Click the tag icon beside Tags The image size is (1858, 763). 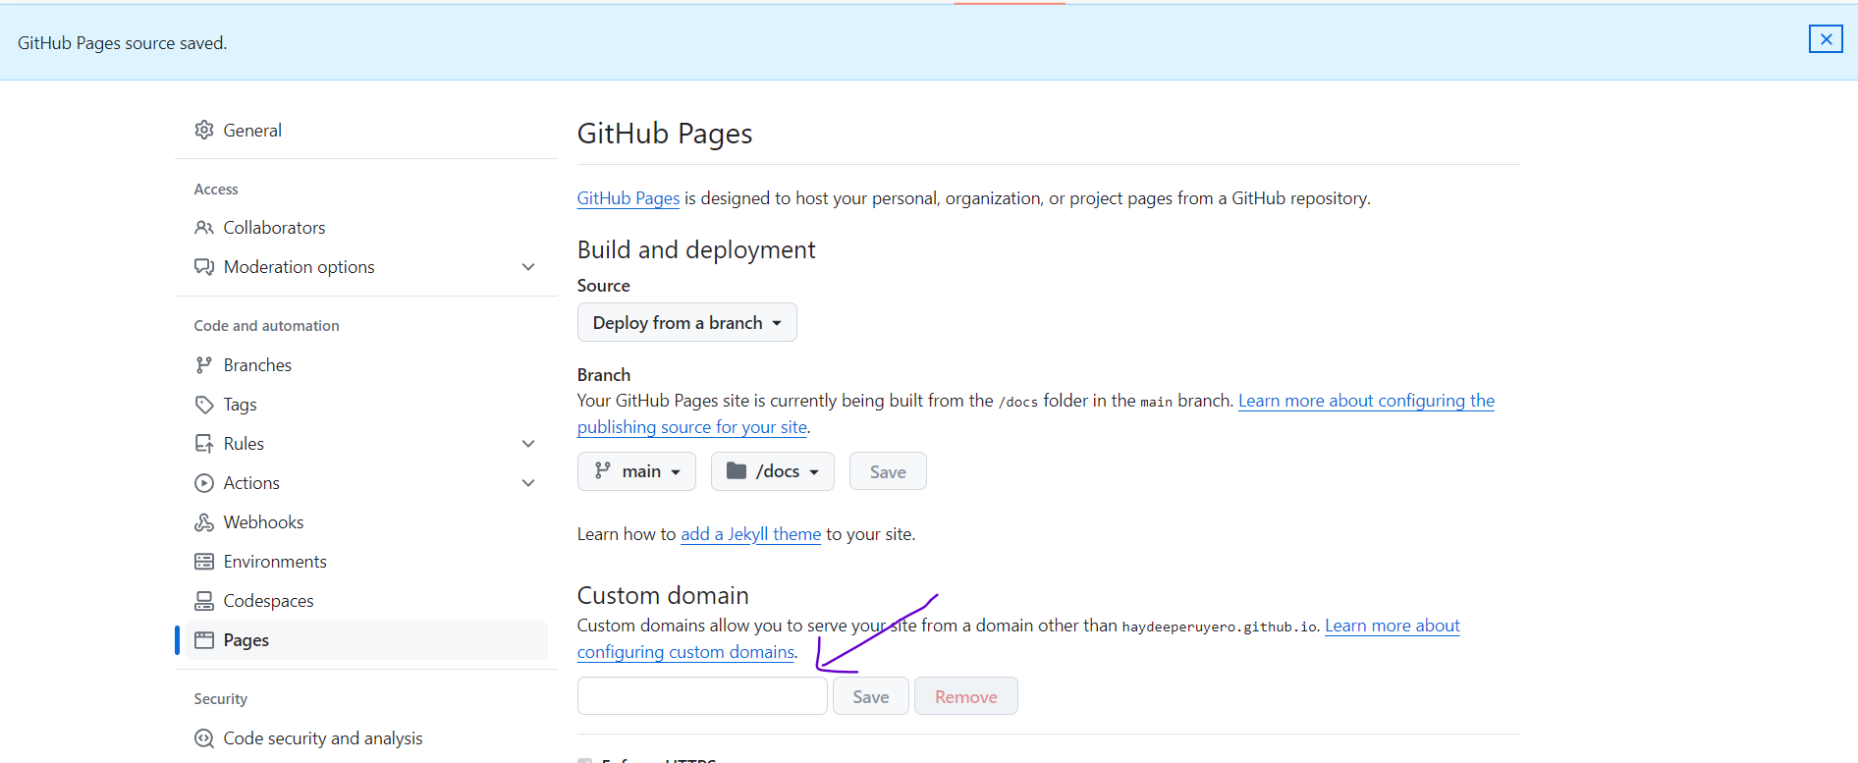[204, 405]
